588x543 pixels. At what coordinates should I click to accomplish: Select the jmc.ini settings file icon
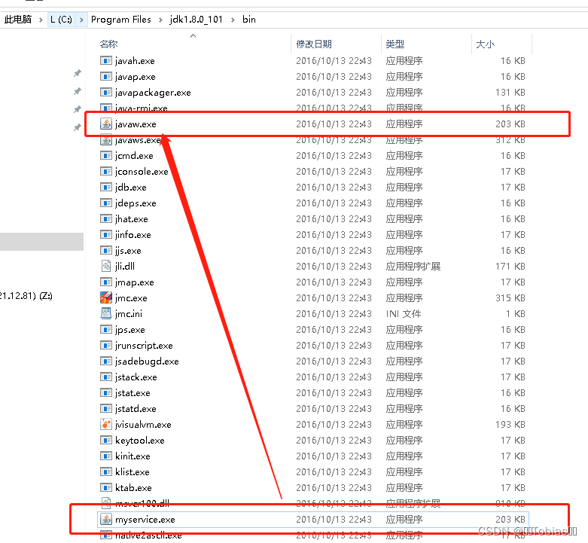pos(106,313)
